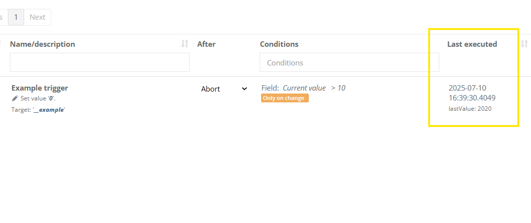The height and width of the screenshot is (223, 531).
Task: Click the Conditions column header
Action: pos(279,44)
